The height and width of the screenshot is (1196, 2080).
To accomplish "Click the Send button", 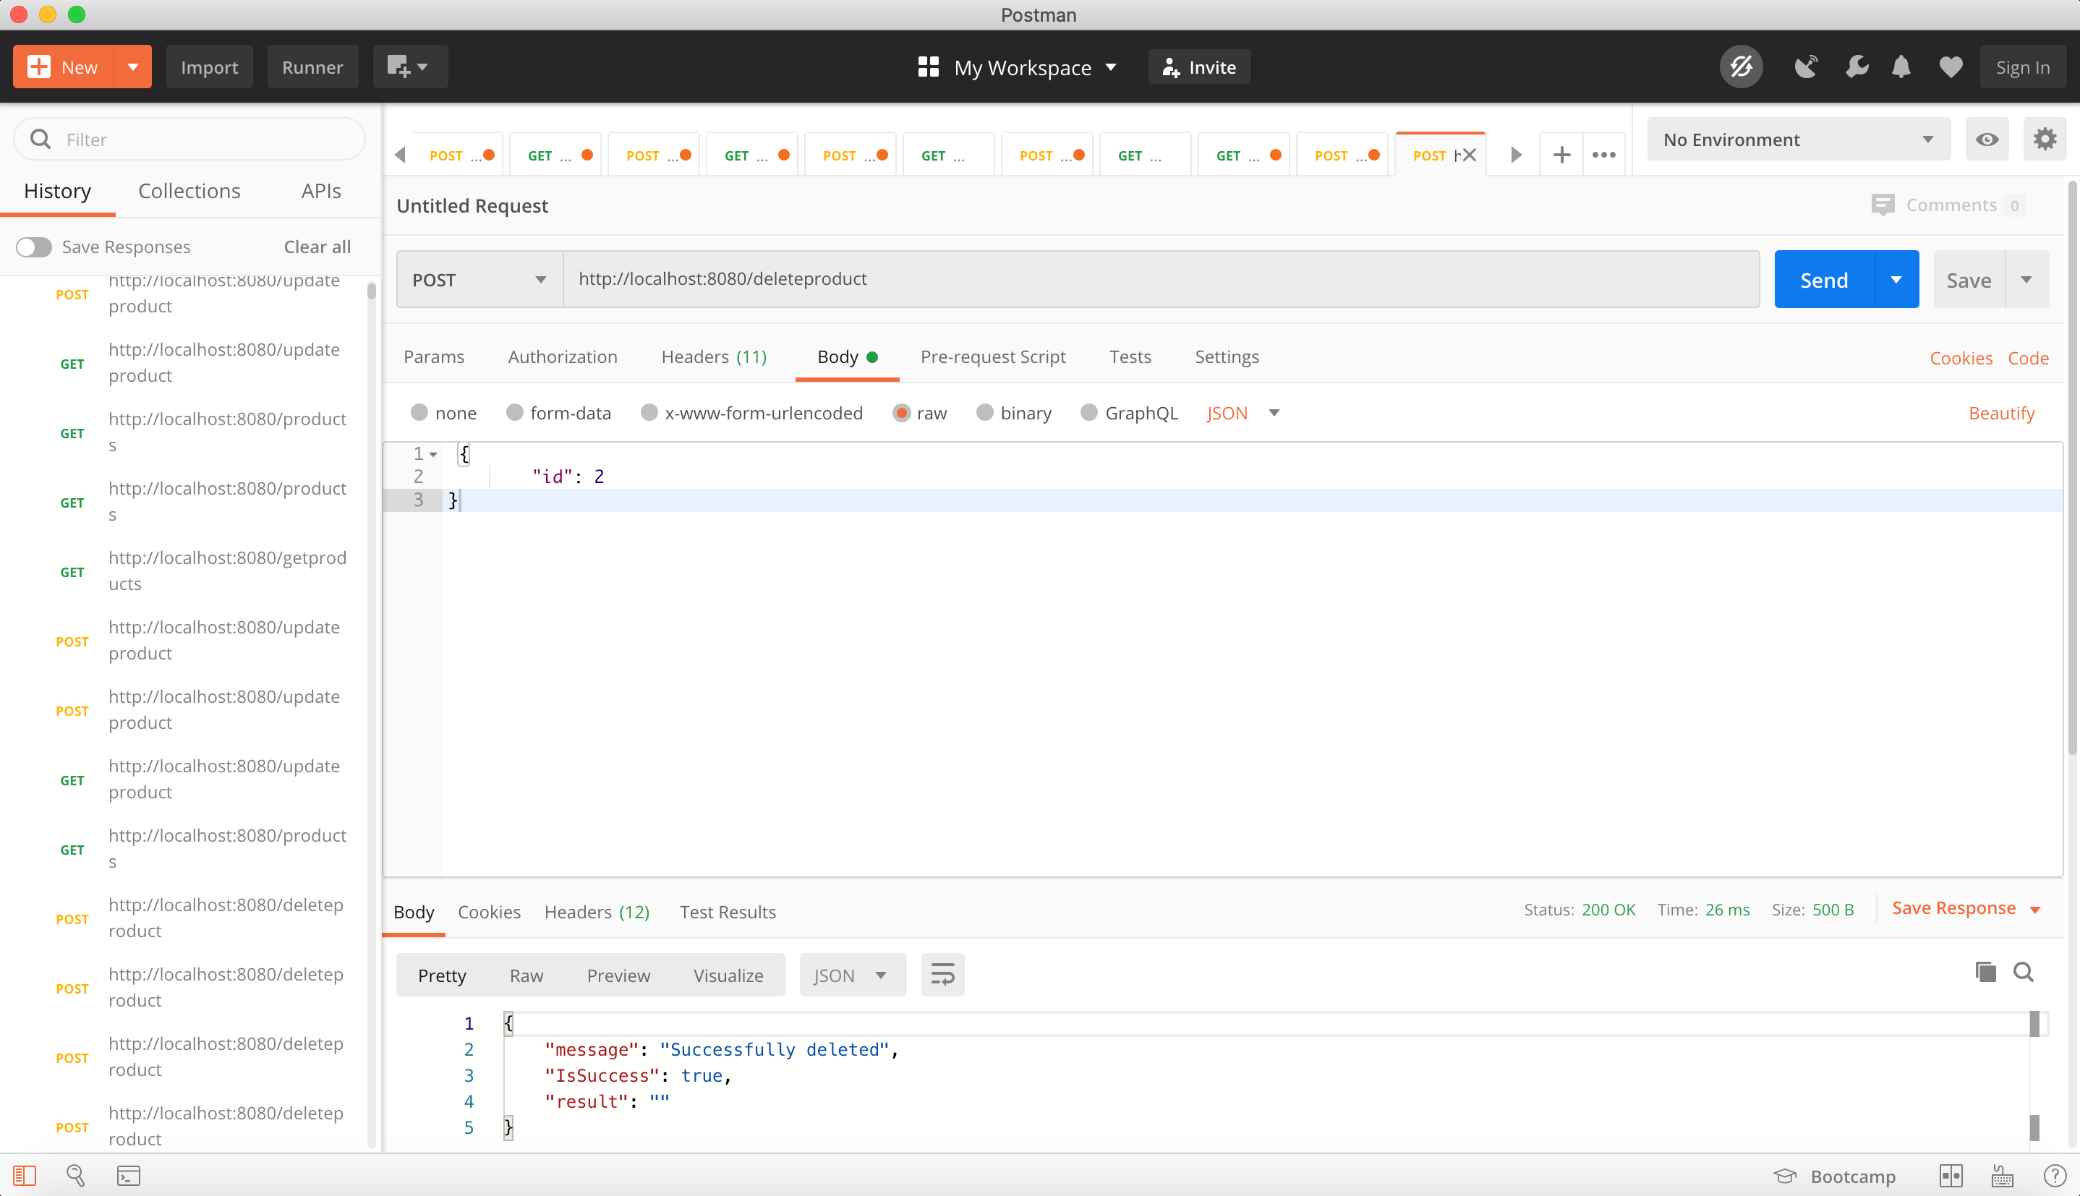I will point(1823,278).
